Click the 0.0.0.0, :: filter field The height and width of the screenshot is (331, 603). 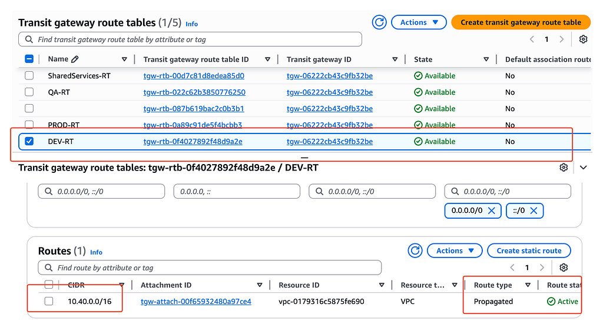coord(237,191)
